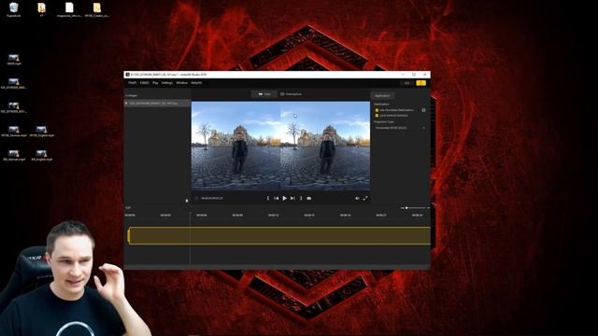The width and height of the screenshot is (598, 336).
Task: Open the Play menu
Action: tap(155, 83)
